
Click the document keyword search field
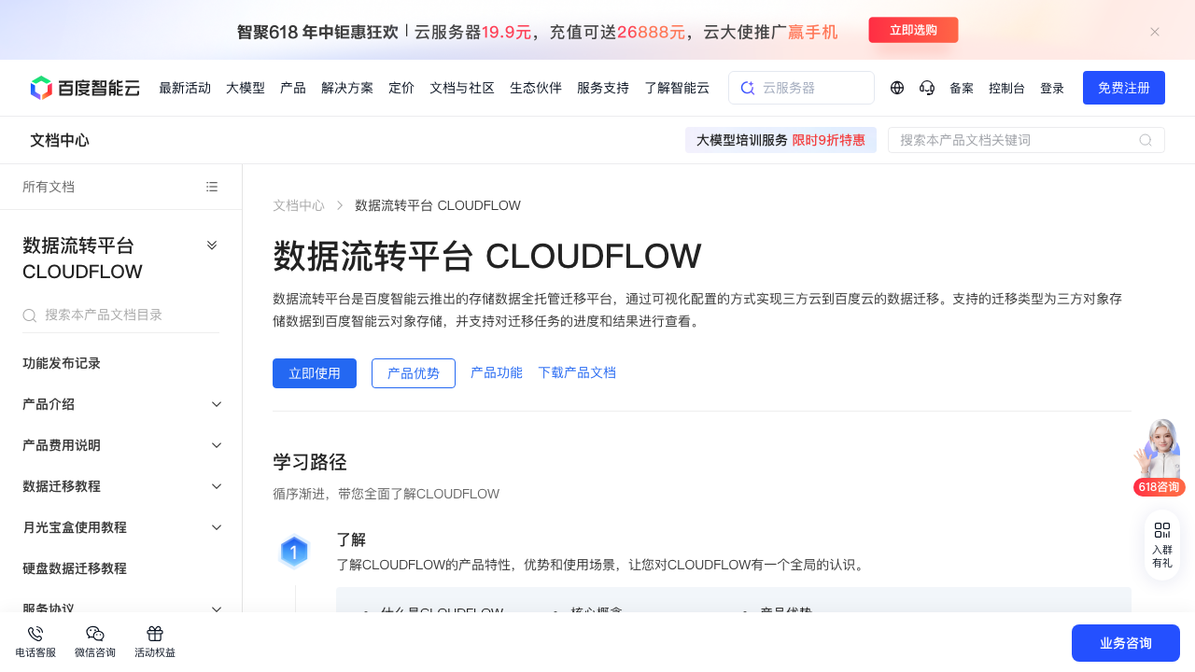tap(1026, 140)
